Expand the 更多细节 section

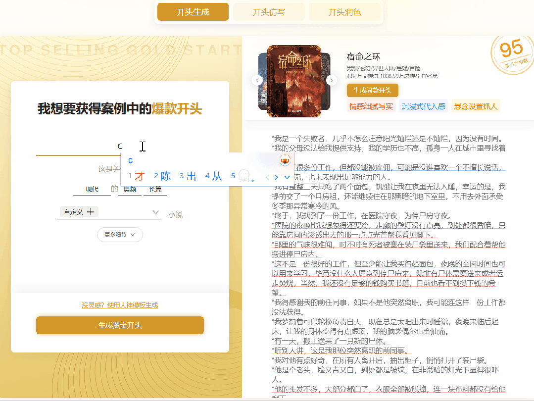pyautogui.click(x=120, y=235)
